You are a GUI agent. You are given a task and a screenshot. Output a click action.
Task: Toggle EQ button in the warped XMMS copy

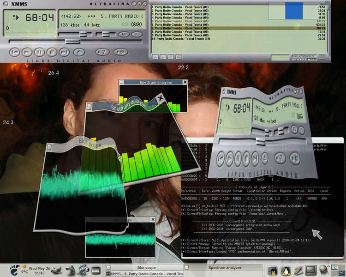tap(294, 129)
